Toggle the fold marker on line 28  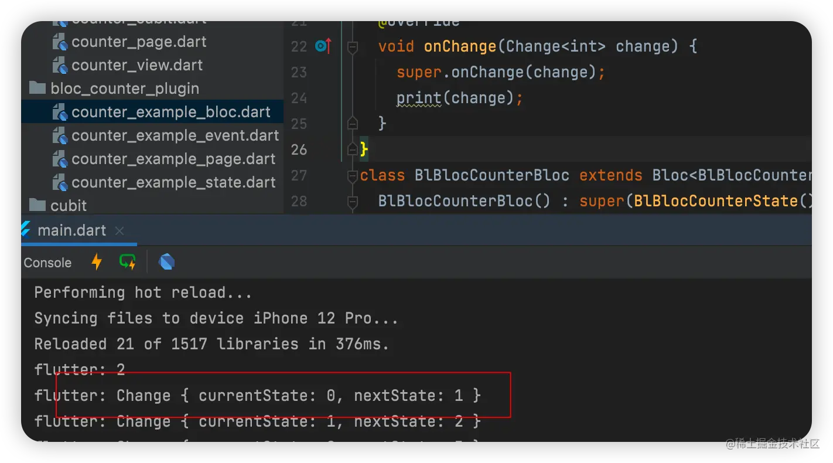click(353, 202)
